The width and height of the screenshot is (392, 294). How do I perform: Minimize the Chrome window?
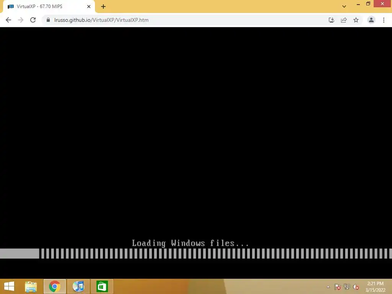click(x=358, y=4)
